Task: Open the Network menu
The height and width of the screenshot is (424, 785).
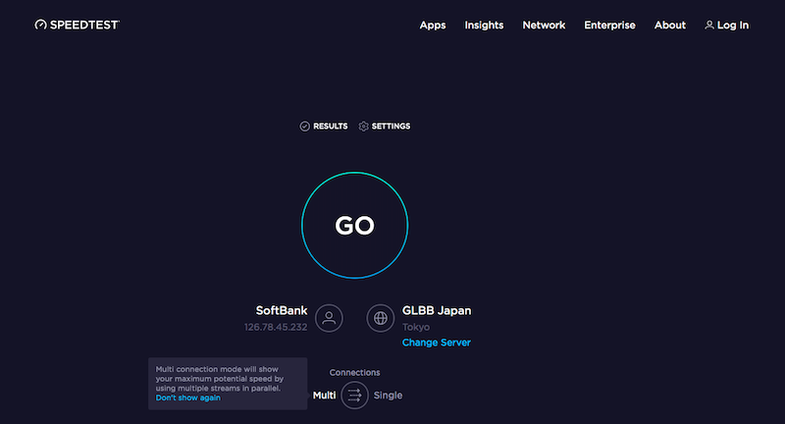Action: 544,26
